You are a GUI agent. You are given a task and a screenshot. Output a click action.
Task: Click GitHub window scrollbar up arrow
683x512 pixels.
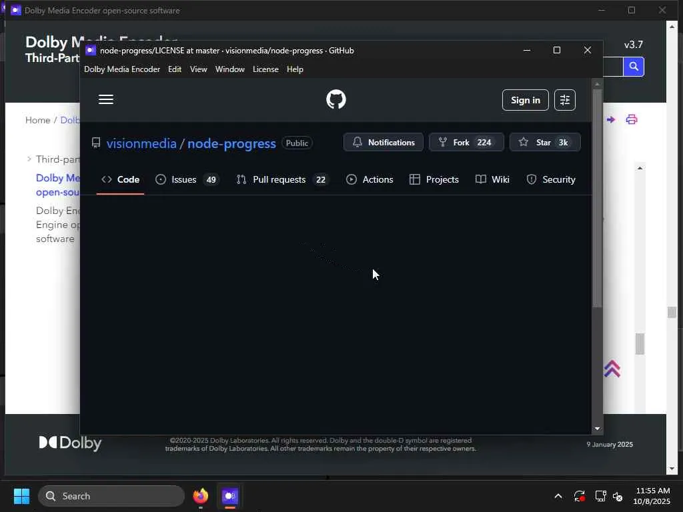[x=597, y=83]
